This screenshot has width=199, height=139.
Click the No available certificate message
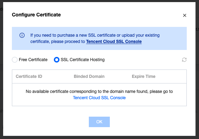[99, 92]
